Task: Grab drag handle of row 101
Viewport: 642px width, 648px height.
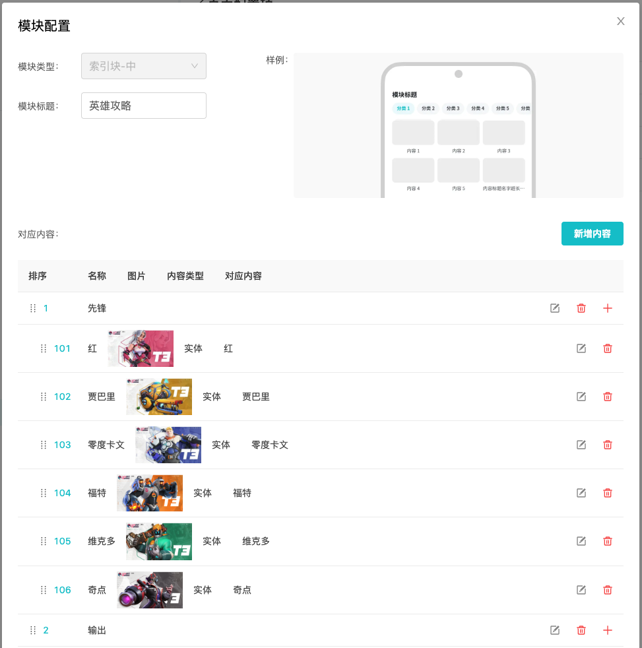Action: [x=44, y=348]
